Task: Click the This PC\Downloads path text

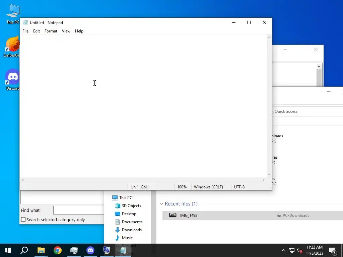Action: [x=292, y=216]
